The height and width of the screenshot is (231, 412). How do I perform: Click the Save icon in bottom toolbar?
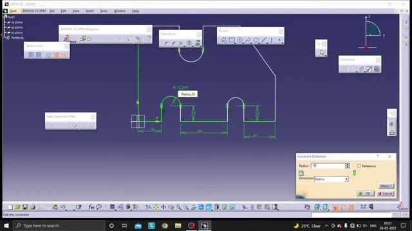tap(25, 207)
